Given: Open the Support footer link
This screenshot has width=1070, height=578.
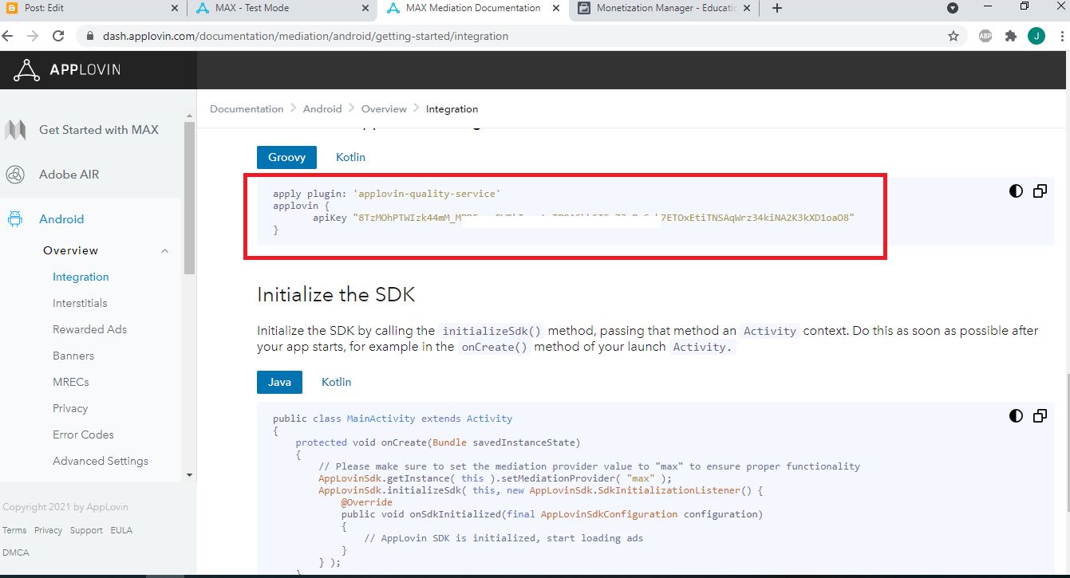Looking at the screenshot, I should tap(86, 530).
